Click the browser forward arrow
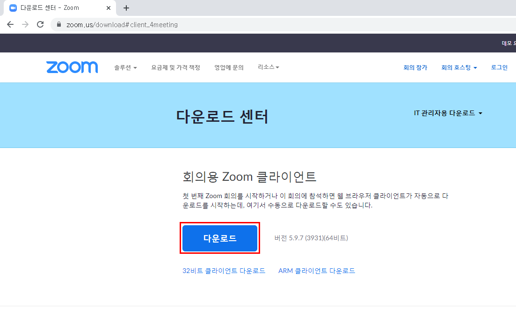Image resolution: width=516 pixels, height=310 pixels. 25,24
